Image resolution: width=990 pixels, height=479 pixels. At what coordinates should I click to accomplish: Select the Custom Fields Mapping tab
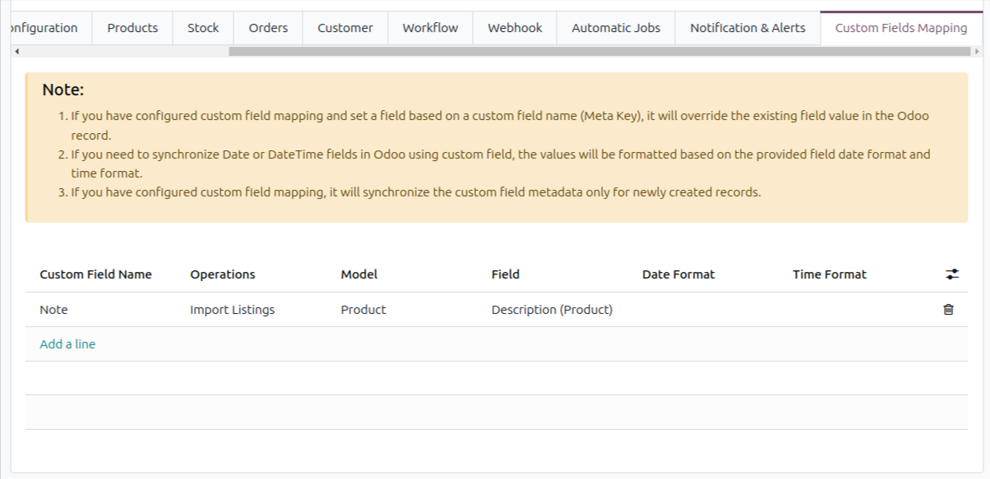click(x=901, y=28)
